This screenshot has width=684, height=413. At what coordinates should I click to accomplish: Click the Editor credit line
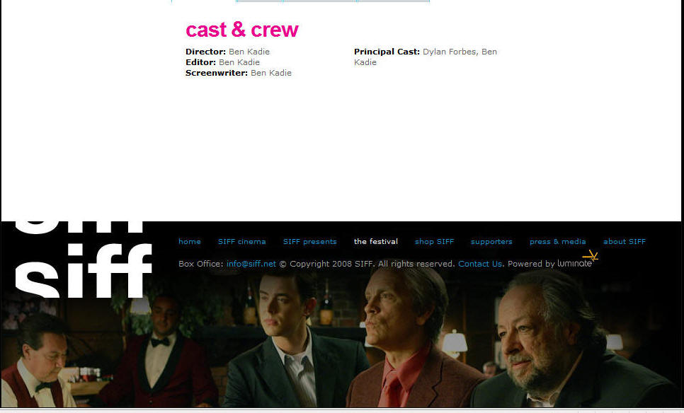click(222, 62)
